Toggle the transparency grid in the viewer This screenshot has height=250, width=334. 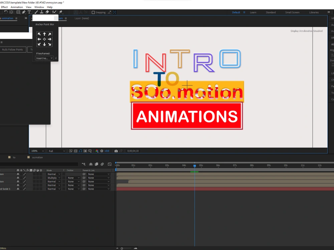click(x=75, y=151)
